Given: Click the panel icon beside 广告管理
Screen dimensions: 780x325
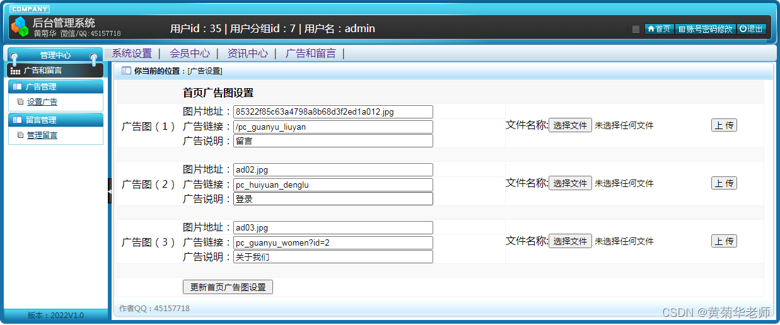Looking at the screenshot, I should pyautogui.click(x=17, y=87).
